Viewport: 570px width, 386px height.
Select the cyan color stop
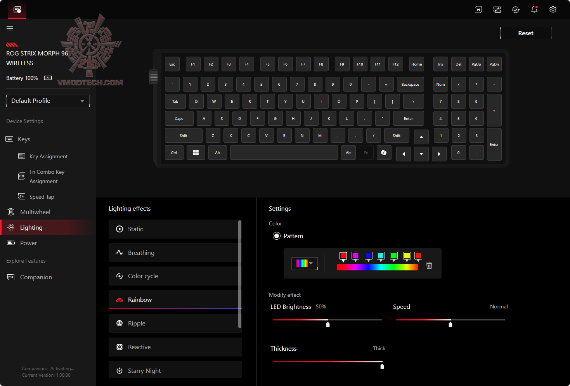click(x=381, y=256)
